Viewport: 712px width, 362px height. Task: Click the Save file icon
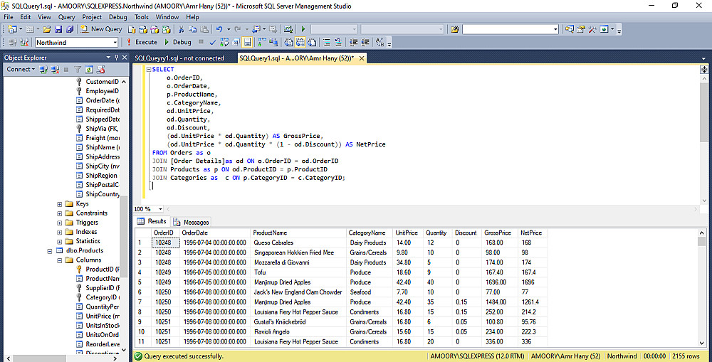[59, 29]
